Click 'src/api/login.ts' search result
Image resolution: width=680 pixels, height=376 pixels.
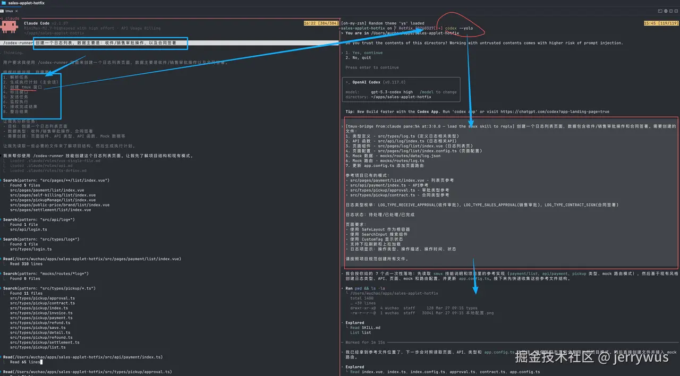[29, 229]
